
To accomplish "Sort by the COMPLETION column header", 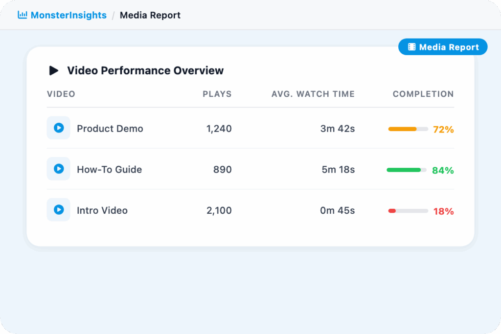I will (423, 94).
